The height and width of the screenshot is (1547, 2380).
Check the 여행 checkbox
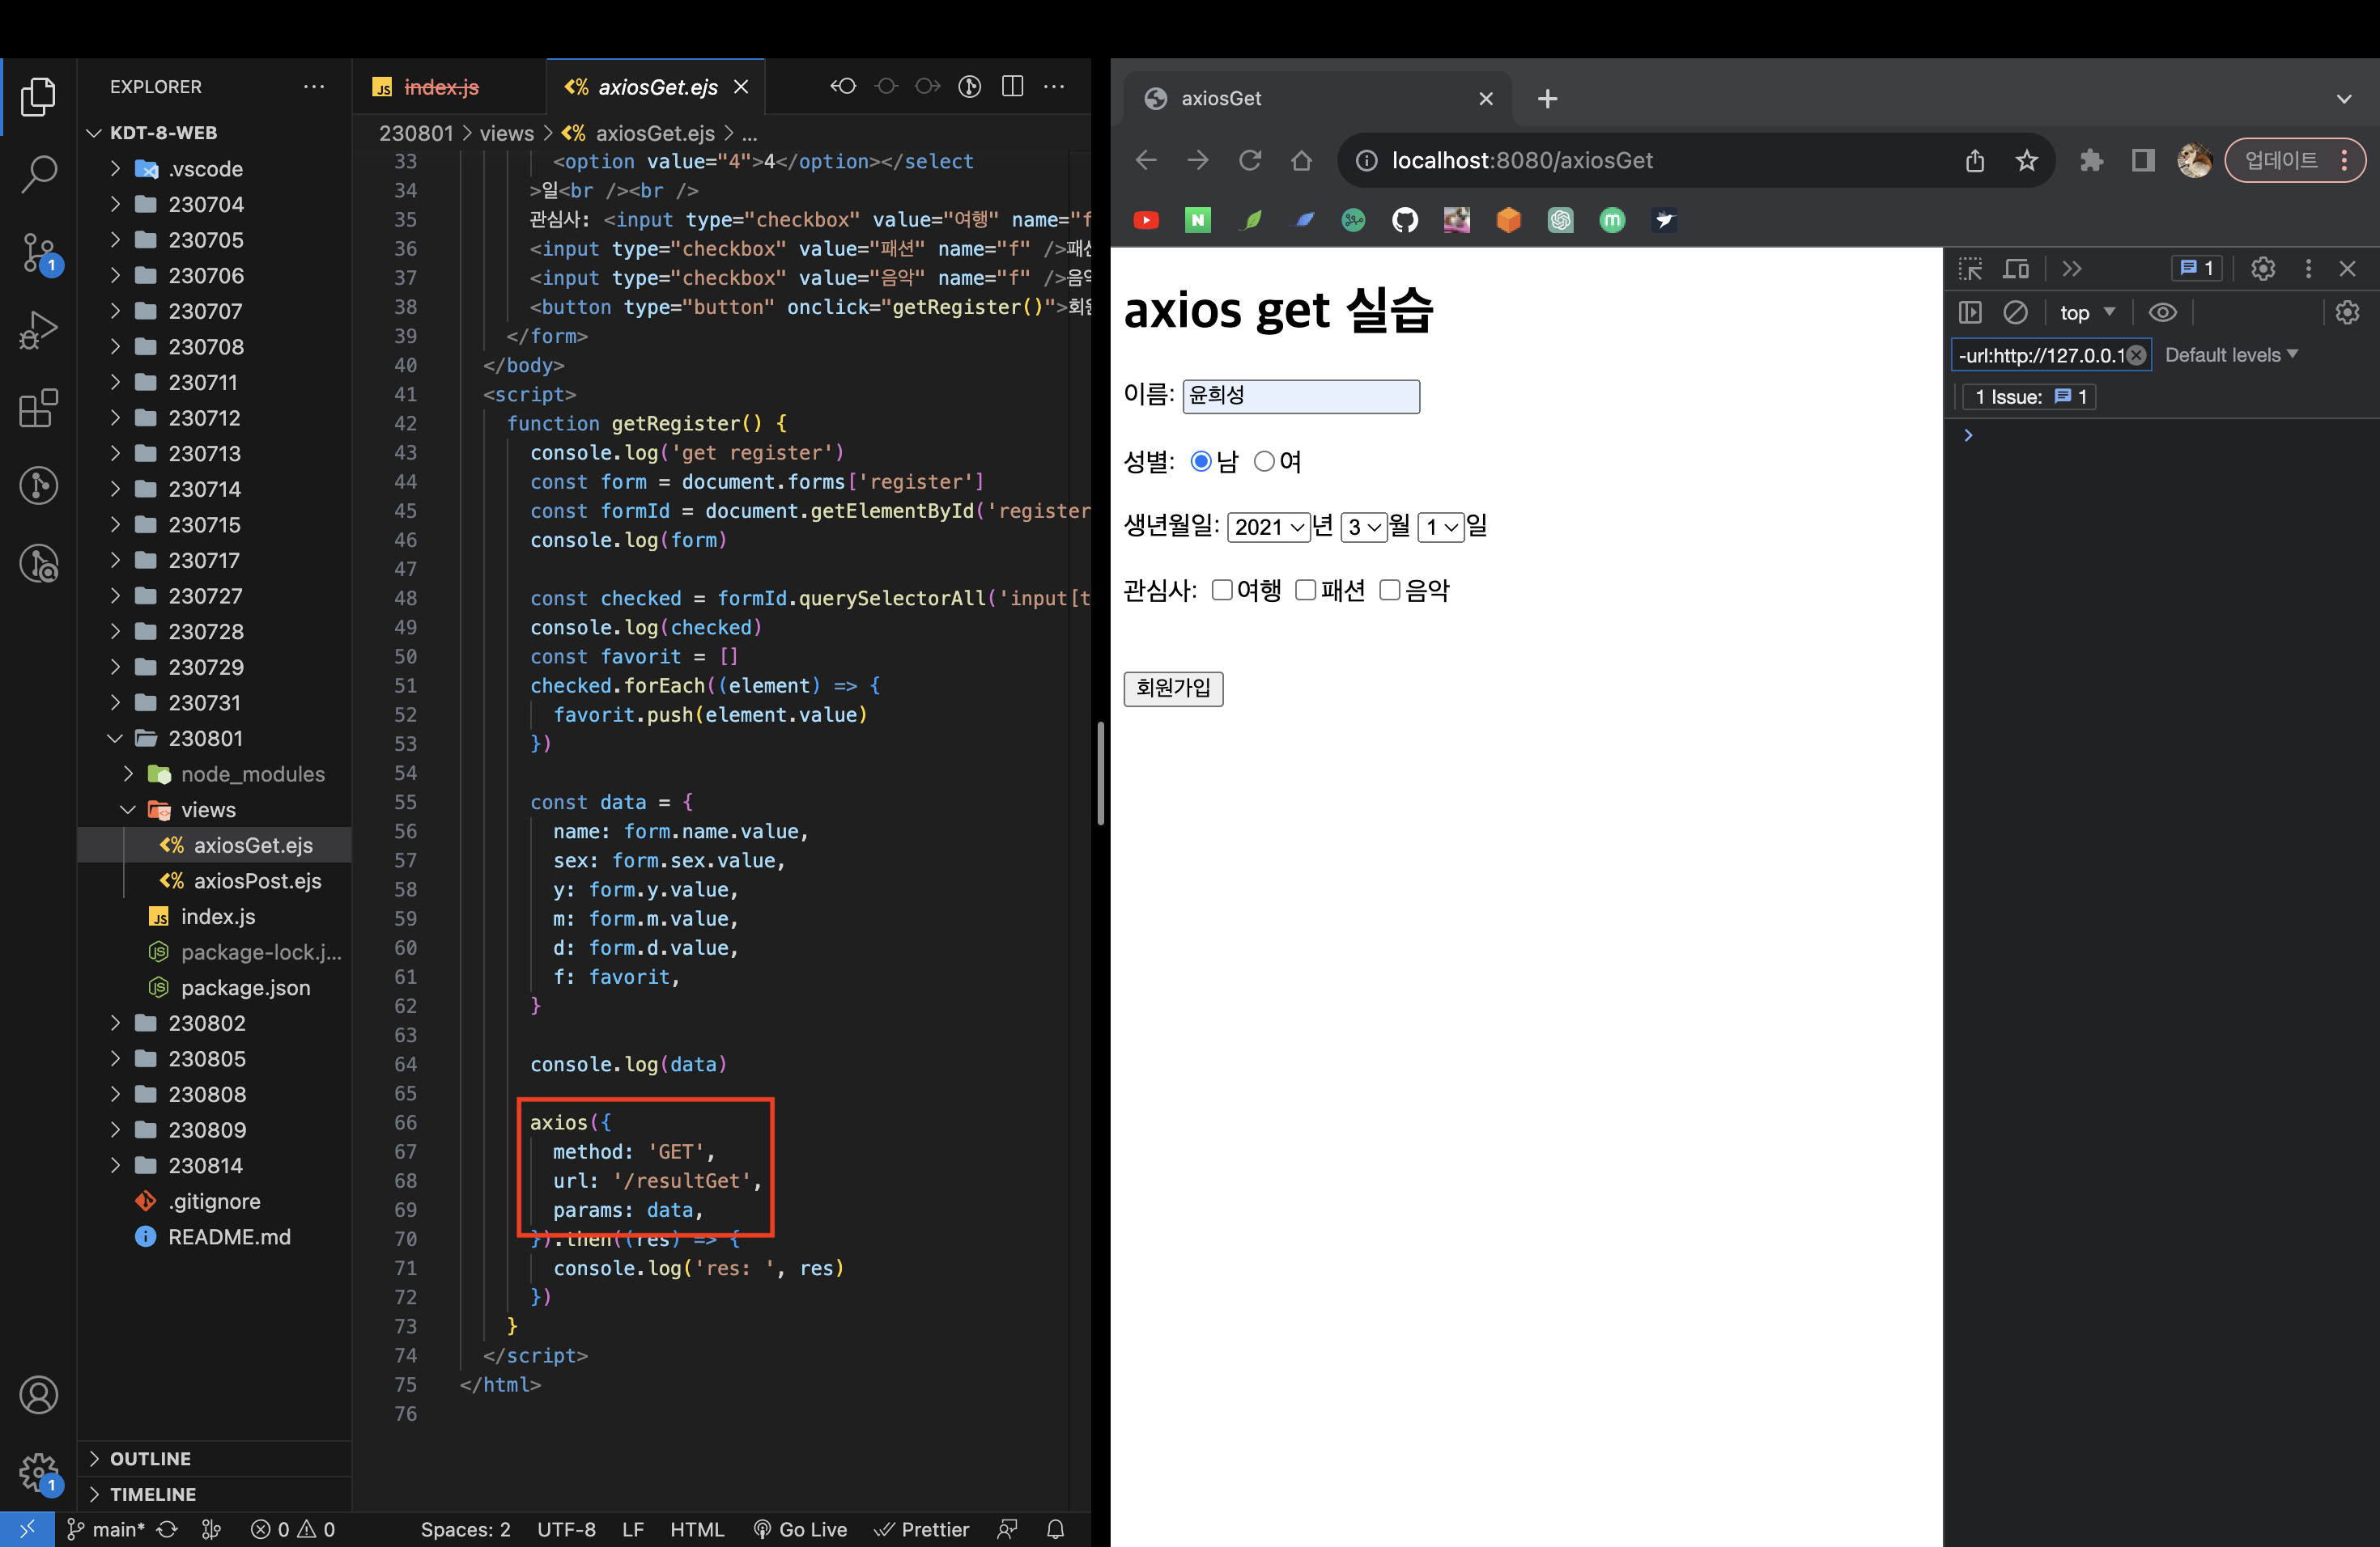pos(1221,591)
